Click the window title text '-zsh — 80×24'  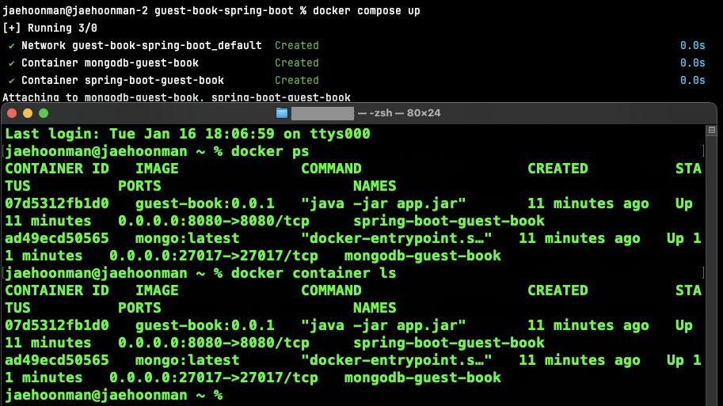405,113
